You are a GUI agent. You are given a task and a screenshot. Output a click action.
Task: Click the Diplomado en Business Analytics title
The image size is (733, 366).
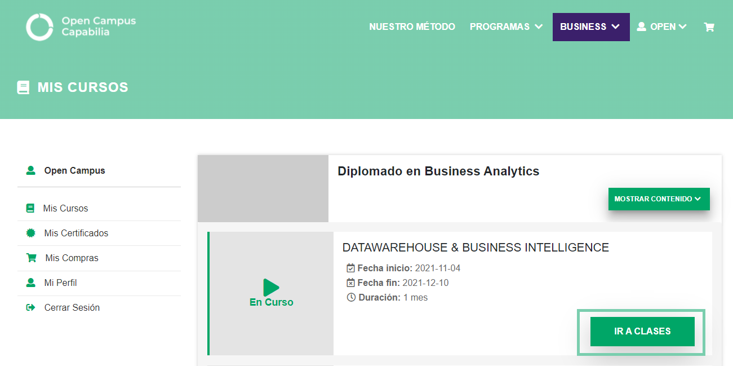438,171
